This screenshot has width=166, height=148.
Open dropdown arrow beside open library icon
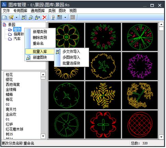[x=17, y=17]
